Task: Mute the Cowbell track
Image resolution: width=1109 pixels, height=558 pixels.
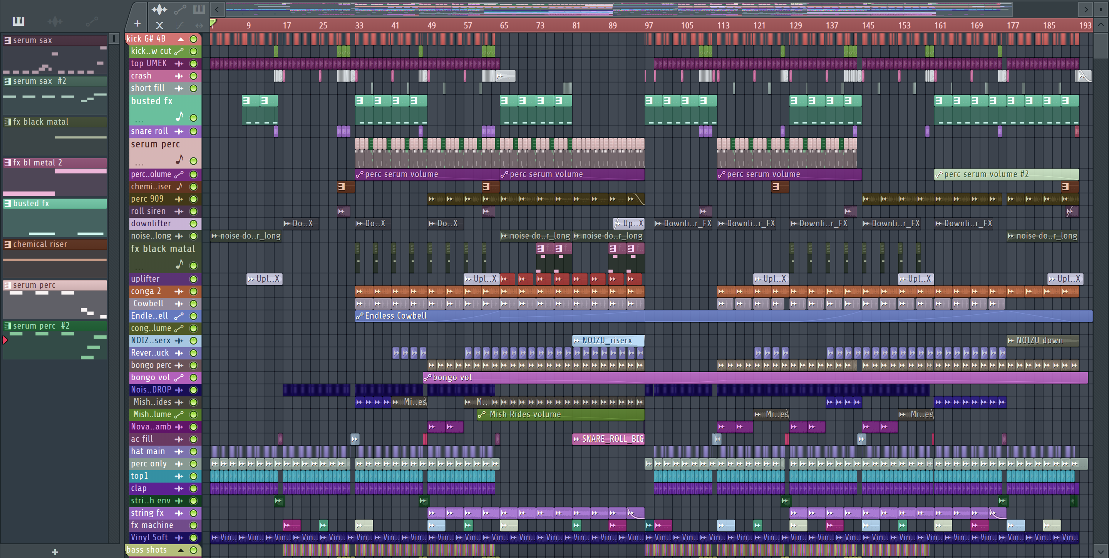Action: (194, 304)
